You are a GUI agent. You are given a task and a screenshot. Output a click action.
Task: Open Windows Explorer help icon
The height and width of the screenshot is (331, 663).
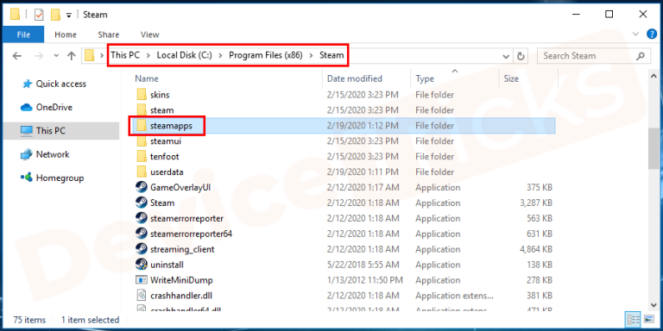tap(652, 34)
